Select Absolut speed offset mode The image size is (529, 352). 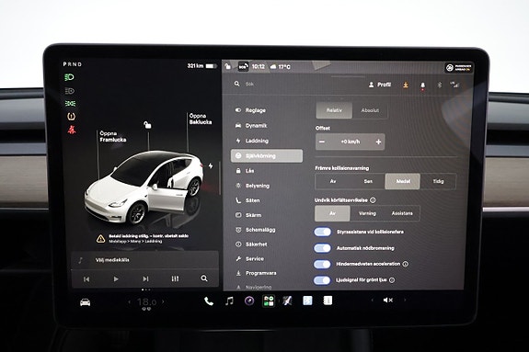point(370,110)
